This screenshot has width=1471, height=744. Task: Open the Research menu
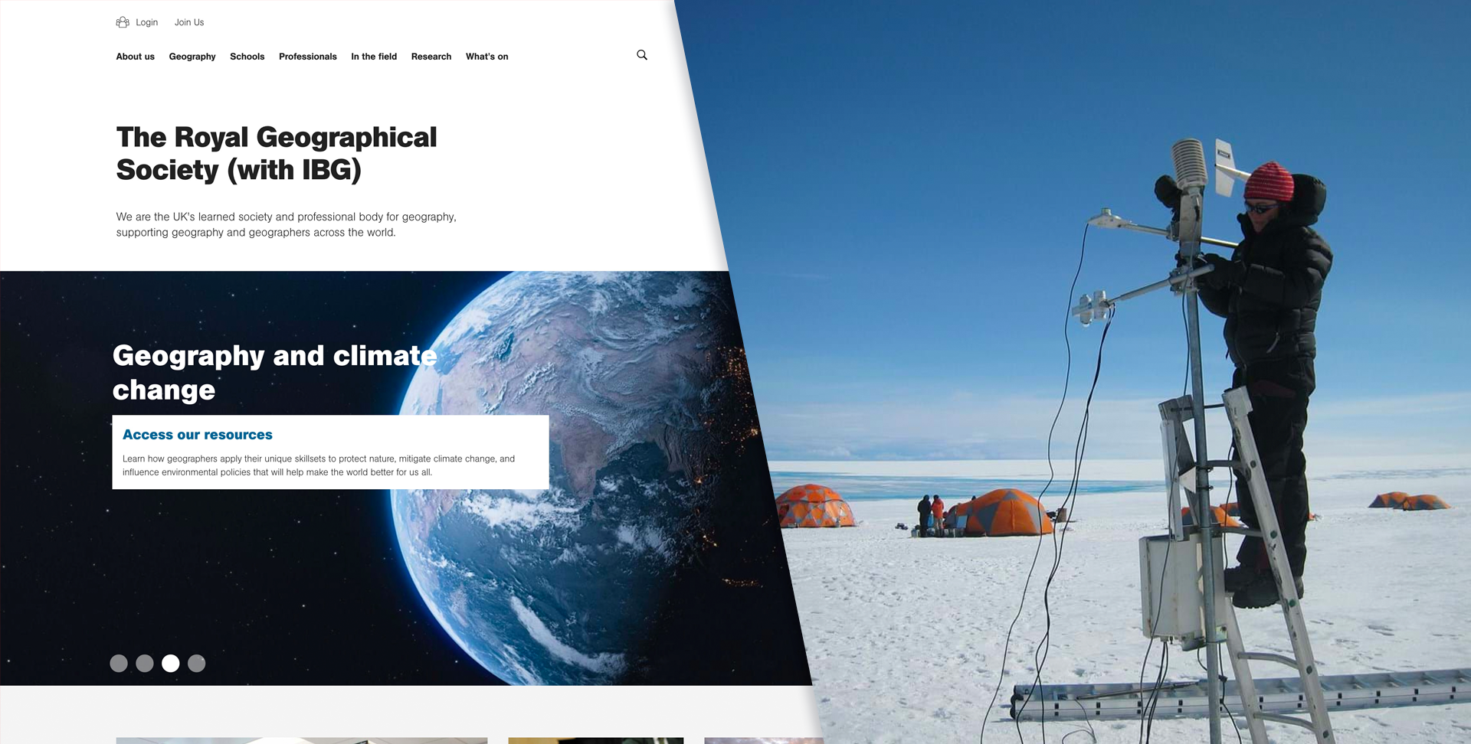click(x=431, y=57)
